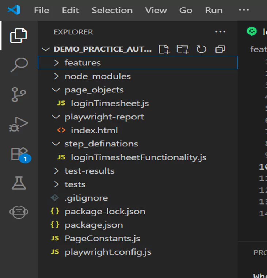
Task: Open the Extensions view with badge
Action: pos(19,154)
